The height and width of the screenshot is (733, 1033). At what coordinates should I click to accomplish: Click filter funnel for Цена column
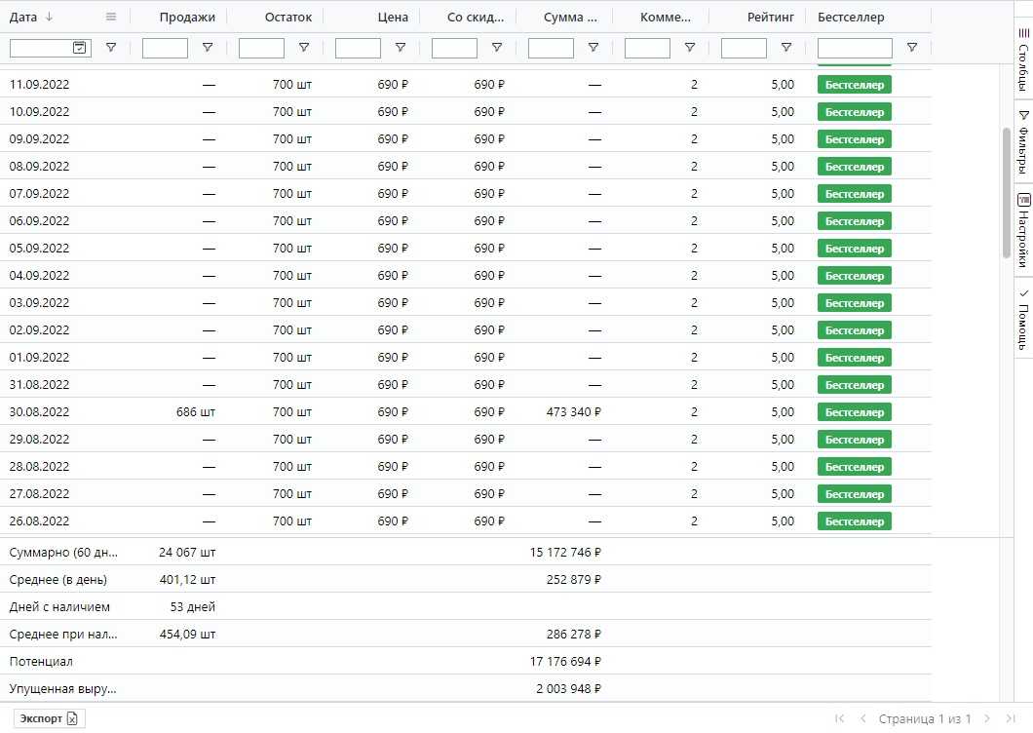coord(401,48)
